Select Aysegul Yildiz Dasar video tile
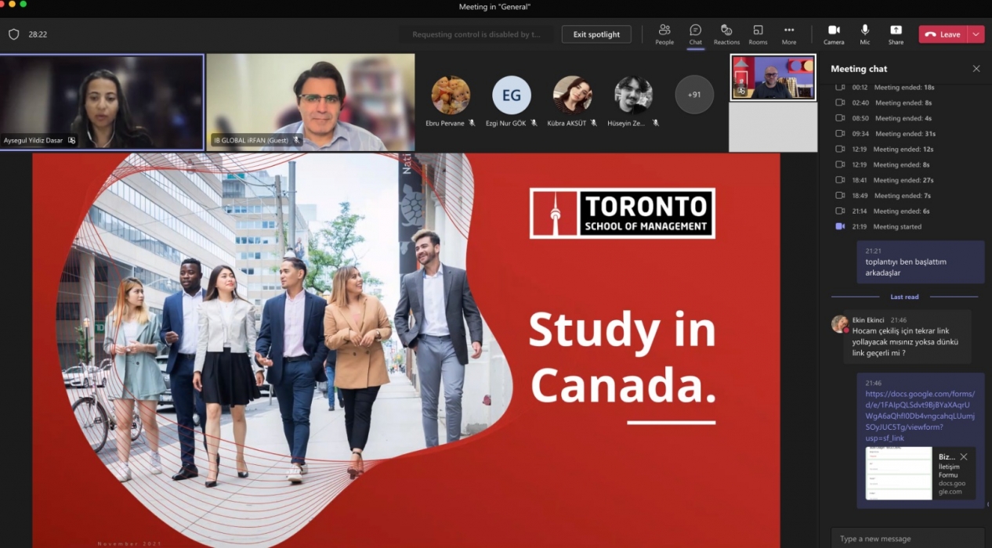This screenshot has height=548, width=992. tap(102, 102)
